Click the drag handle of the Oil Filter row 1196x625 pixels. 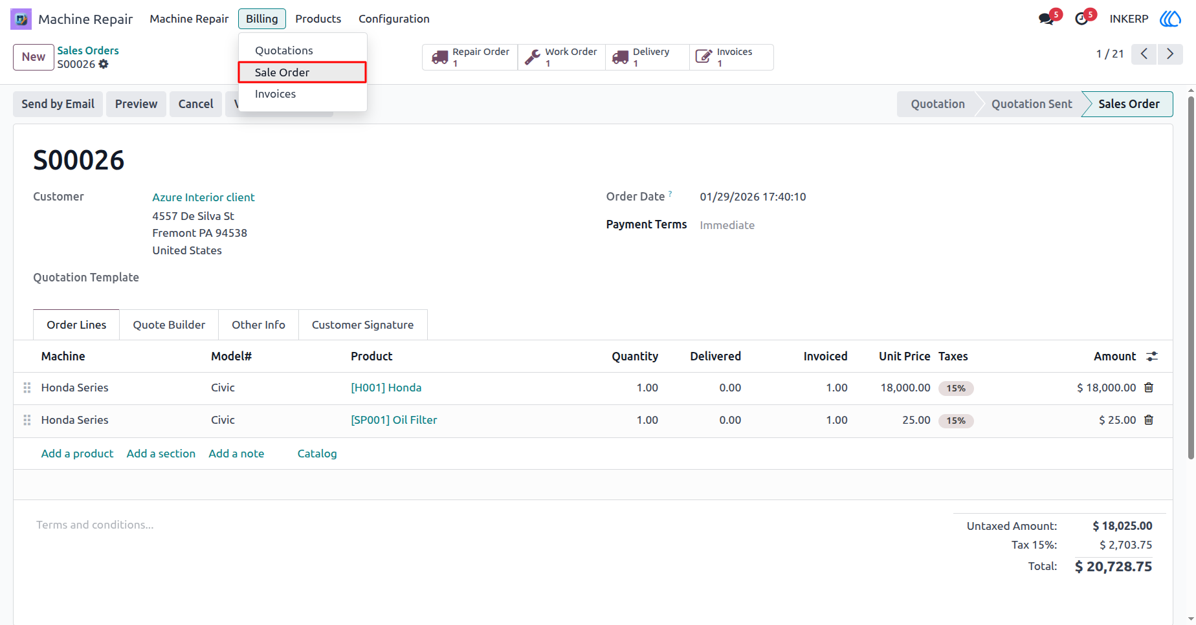tap(27, 420)
